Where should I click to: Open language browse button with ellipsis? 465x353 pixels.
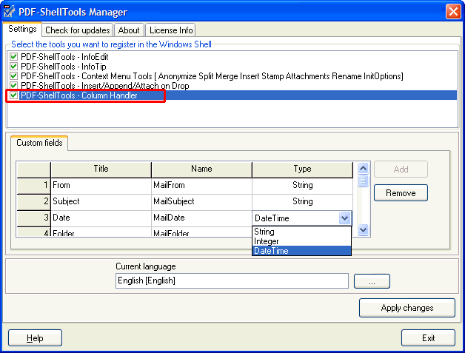click(x=372, y=281)
